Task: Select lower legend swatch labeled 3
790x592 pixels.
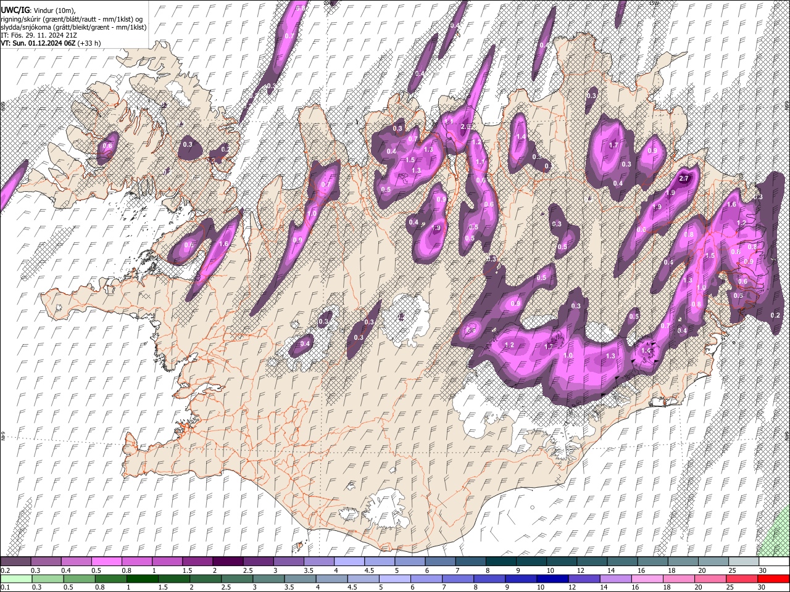Action: [x=268, y=578]
